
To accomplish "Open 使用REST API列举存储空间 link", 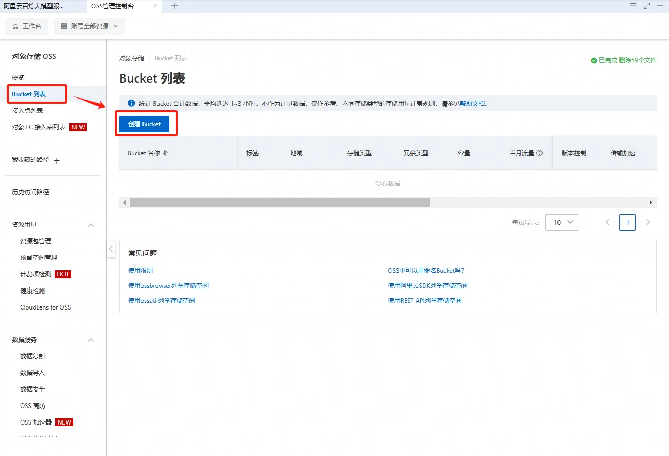I will [425, 301].
